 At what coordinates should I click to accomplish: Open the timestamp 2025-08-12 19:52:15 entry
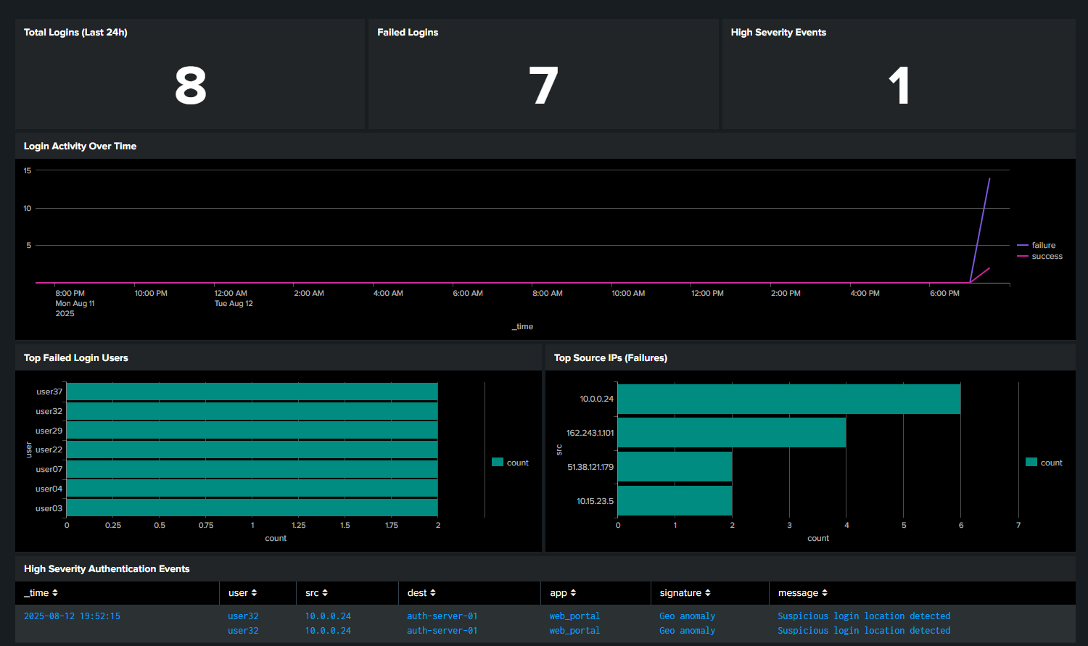(x=73, y=616)
